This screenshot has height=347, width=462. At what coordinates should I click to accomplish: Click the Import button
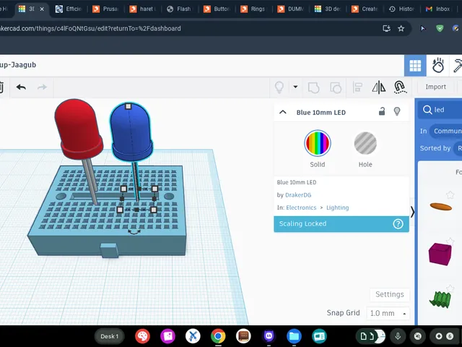pos(435,87)
